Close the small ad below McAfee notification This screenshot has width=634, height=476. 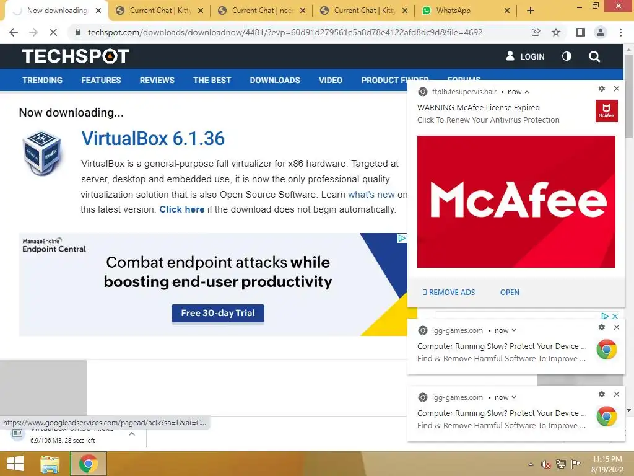tap(615, 315)
